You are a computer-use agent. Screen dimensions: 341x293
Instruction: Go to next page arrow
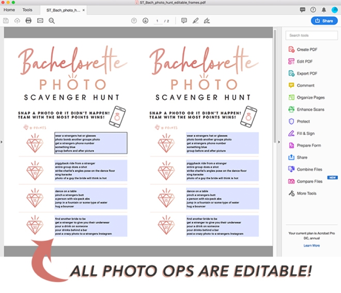pos(146,21)
